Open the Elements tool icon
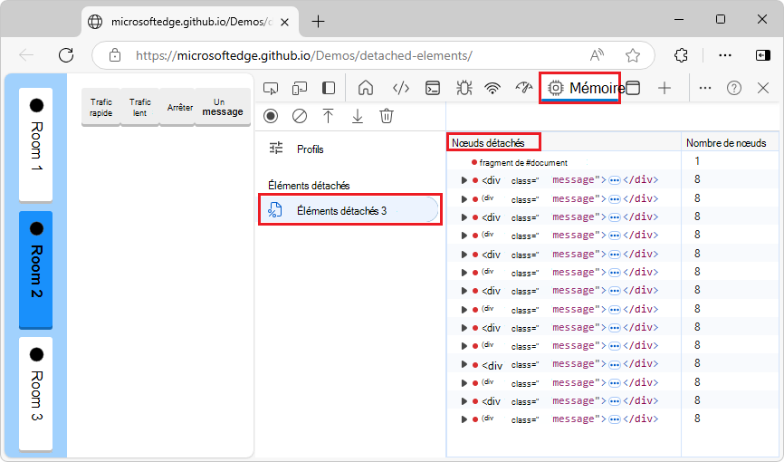Image resolution: width=784 pixels, height=462 pixels. tap(401, 88)
